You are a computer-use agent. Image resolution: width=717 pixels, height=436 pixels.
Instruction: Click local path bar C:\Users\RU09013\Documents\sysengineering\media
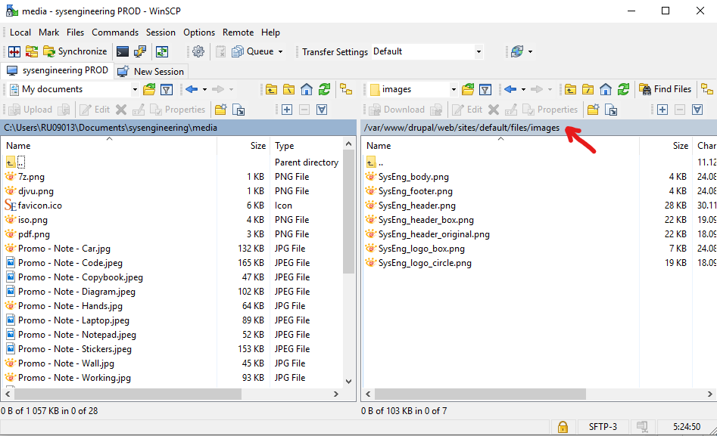tap(179, 128)
